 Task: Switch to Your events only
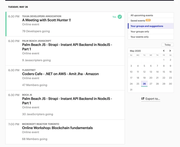(x=151, y=37)
